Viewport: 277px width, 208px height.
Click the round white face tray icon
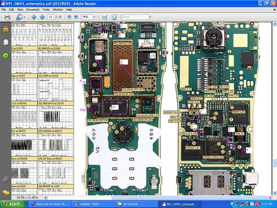click(x=253, y=204)
